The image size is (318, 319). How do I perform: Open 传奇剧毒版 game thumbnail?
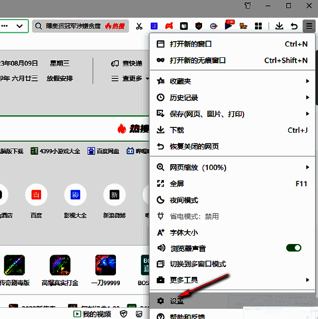[14, 265]
